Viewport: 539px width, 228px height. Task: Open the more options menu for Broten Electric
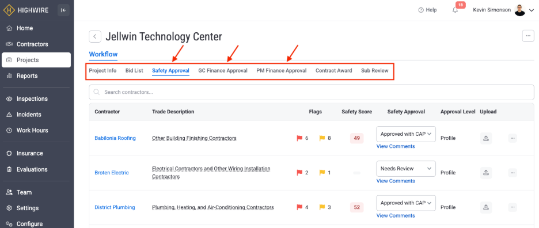(x=513, y=173)
